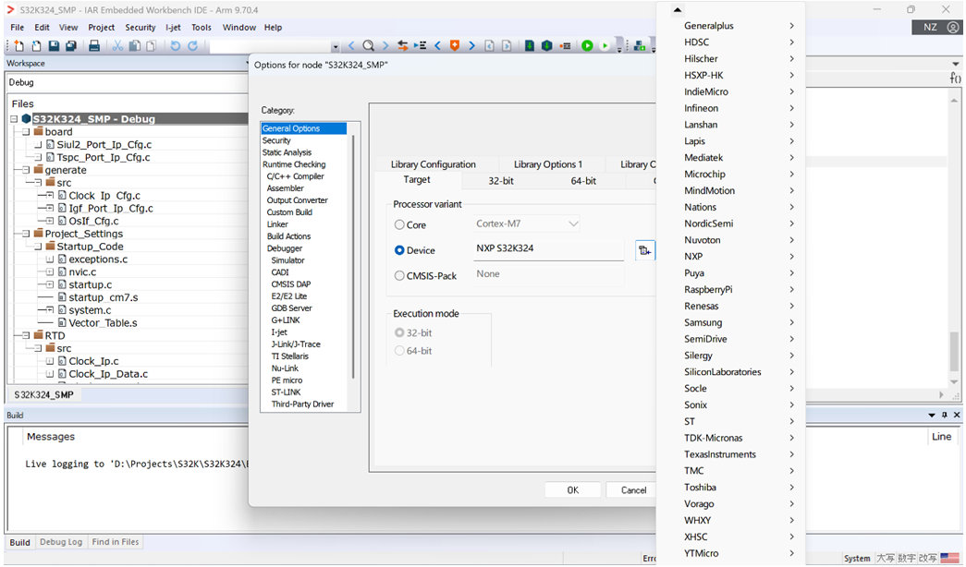Start Download and Debug with green play icon
This screenshot has height=567, width=966.
pyautogui.click(x=587, y=45)
